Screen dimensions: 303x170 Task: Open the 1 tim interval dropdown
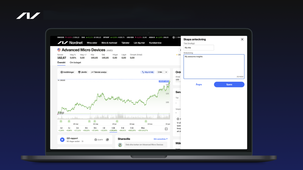pyautogui.click(x=162, y=72)
